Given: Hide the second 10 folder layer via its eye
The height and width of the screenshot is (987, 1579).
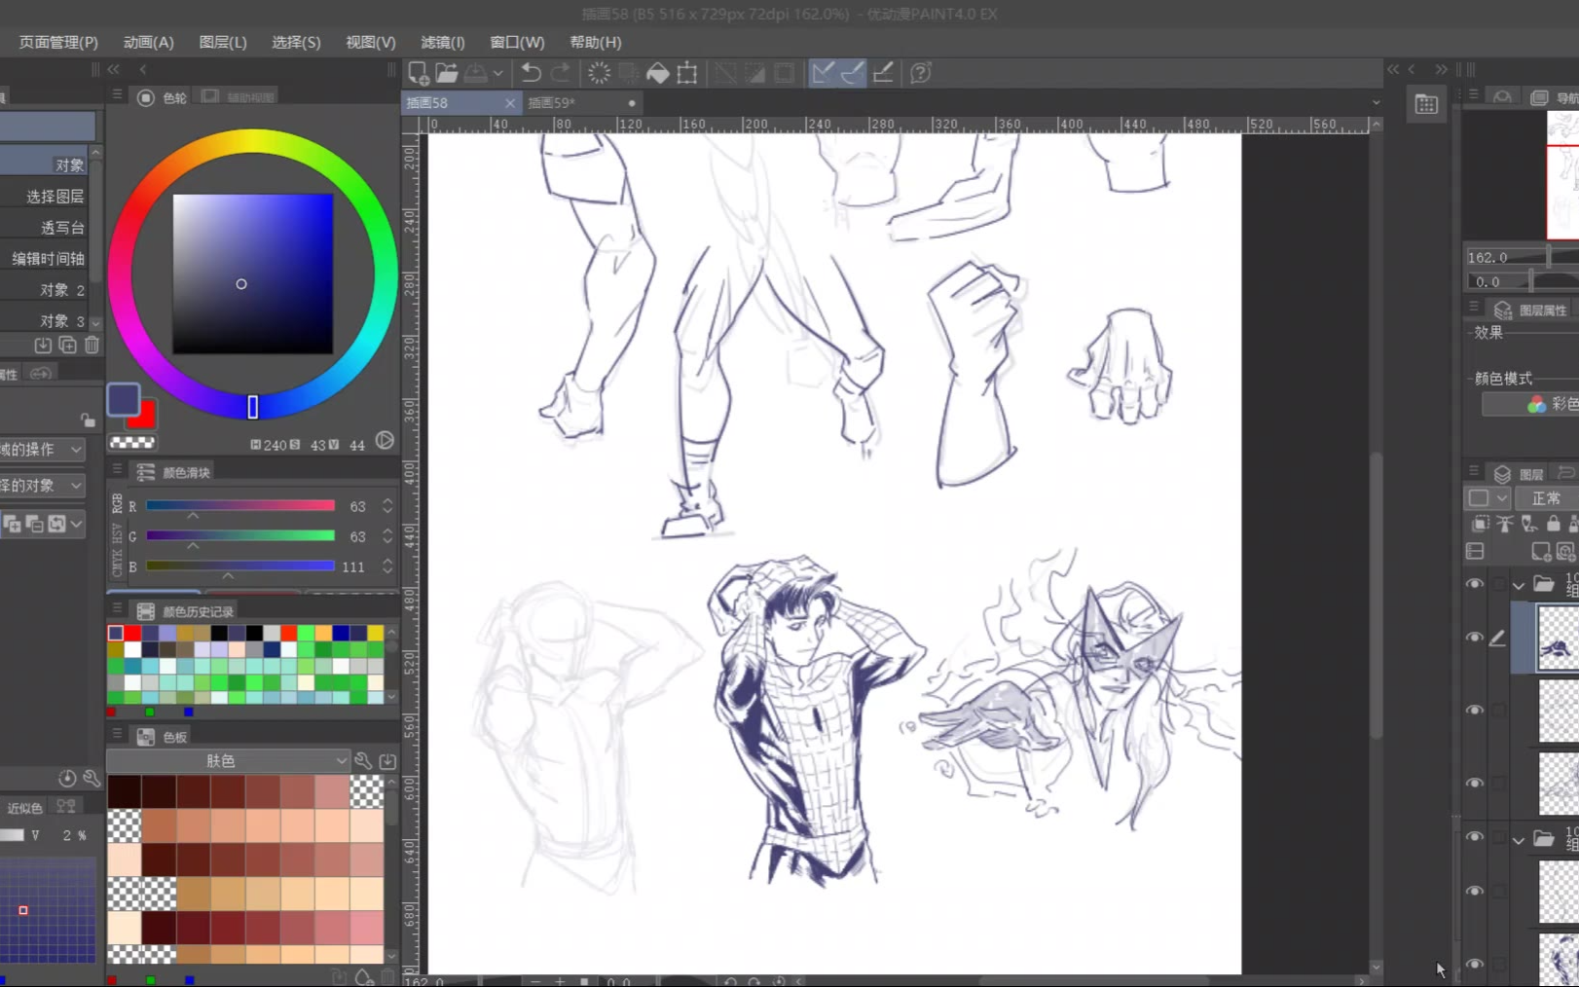Looking at the screenshot, I should pyautogui.click(x=1475, y=837).
